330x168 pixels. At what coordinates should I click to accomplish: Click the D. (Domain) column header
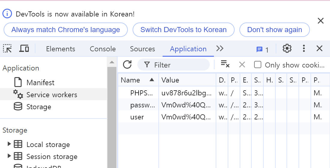point(222,80)
